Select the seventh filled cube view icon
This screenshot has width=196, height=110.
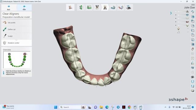pos(193,44)
